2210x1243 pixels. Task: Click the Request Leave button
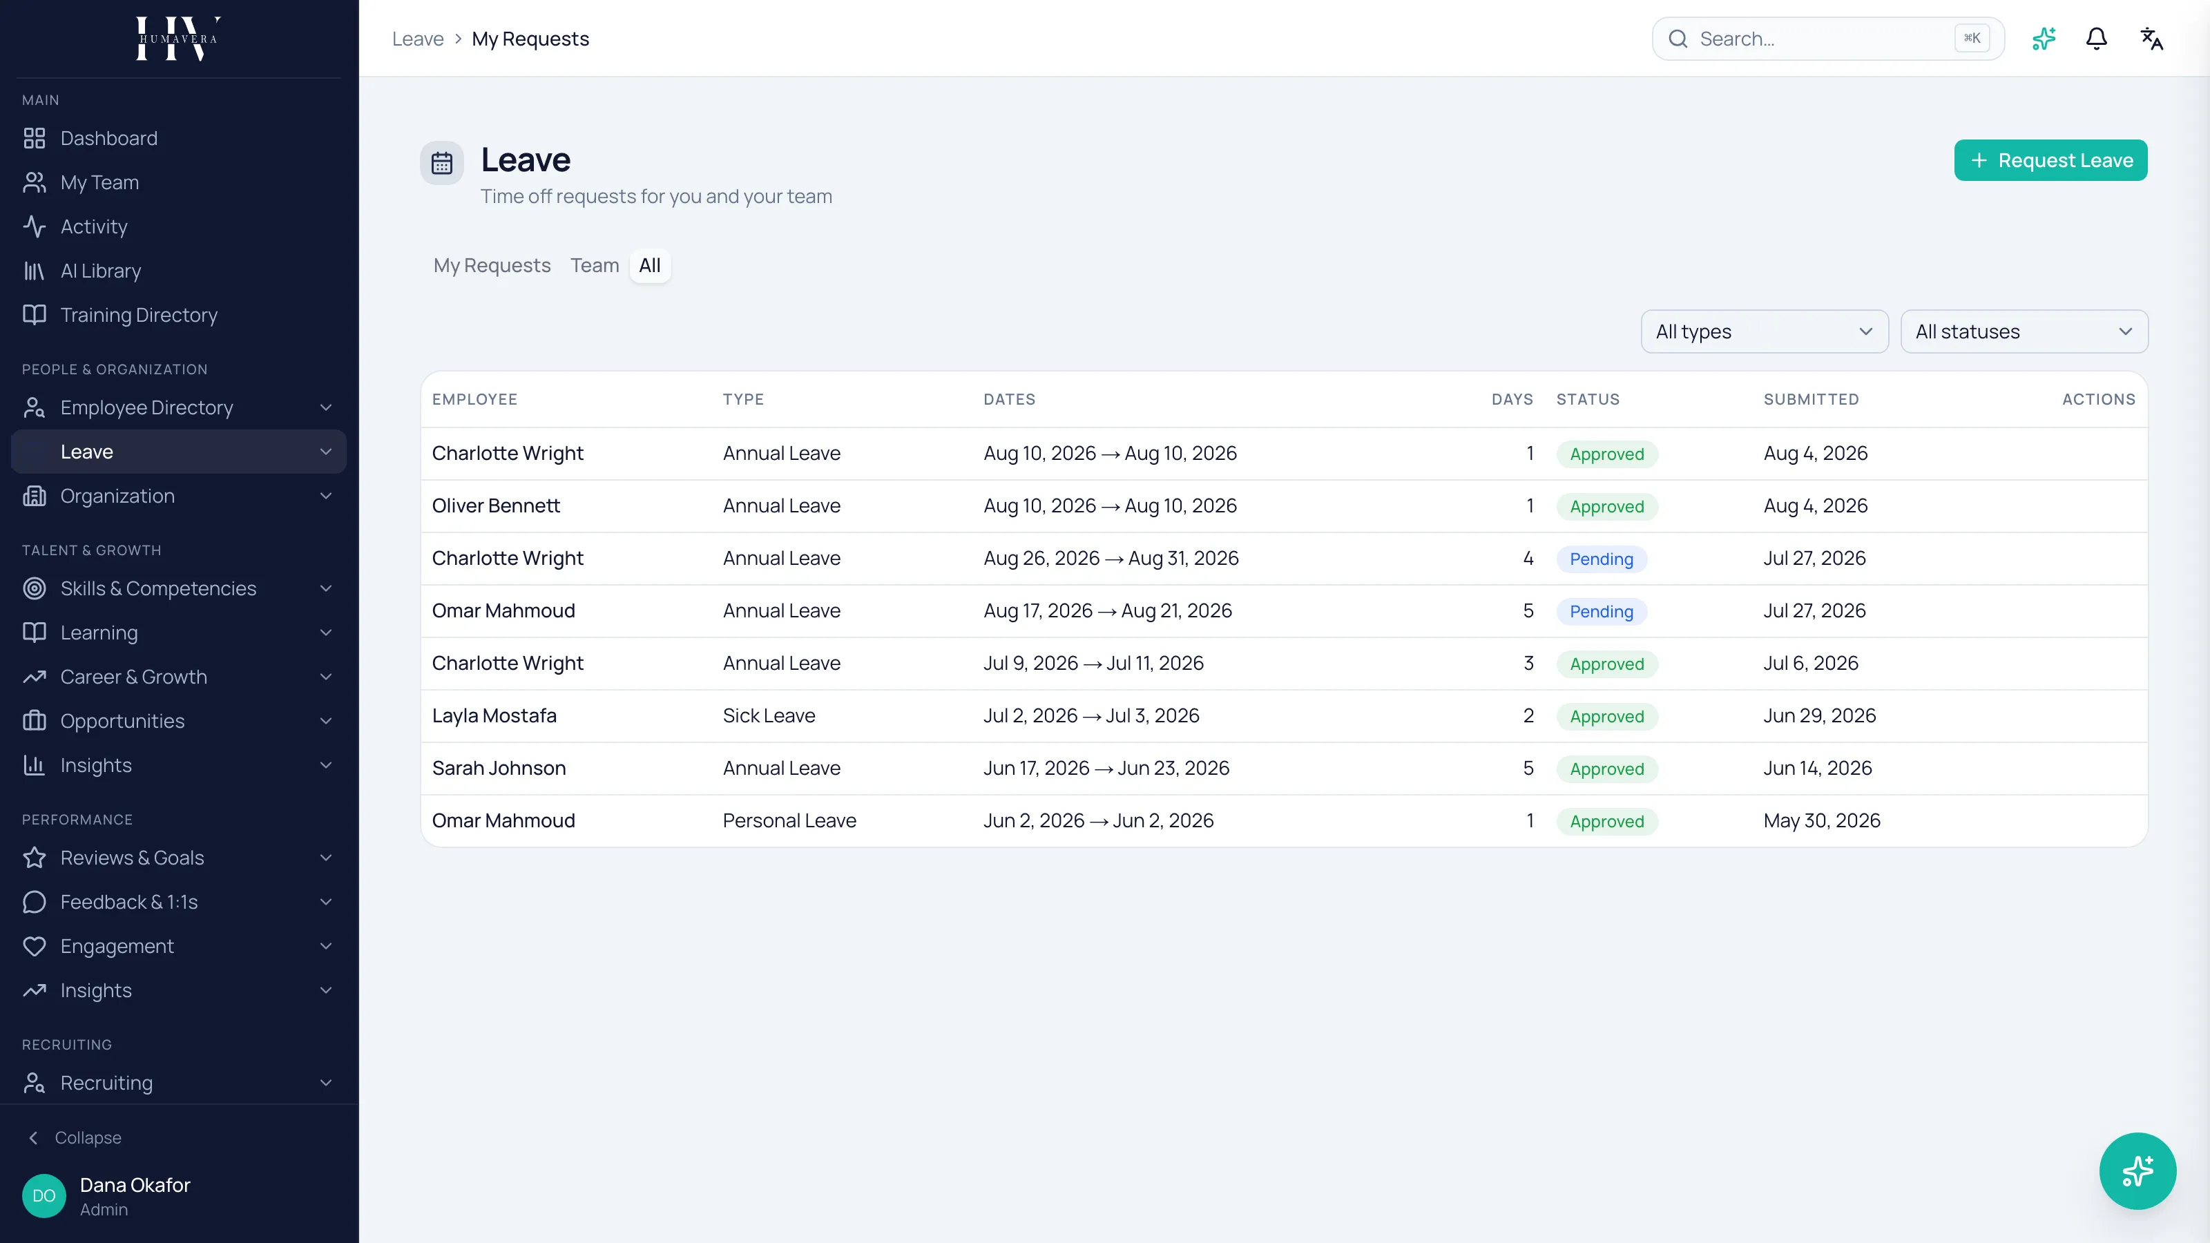point(2050,160)
